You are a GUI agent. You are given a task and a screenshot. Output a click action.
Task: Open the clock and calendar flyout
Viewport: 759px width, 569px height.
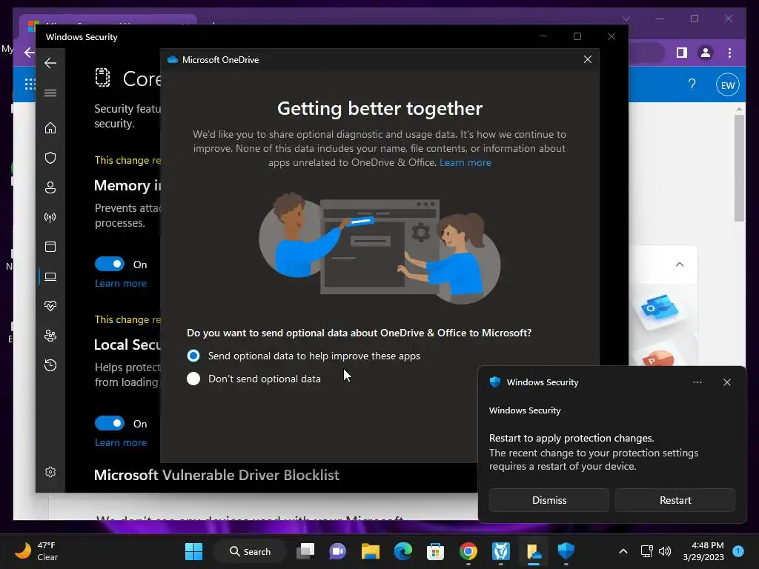tap(703, 551)
